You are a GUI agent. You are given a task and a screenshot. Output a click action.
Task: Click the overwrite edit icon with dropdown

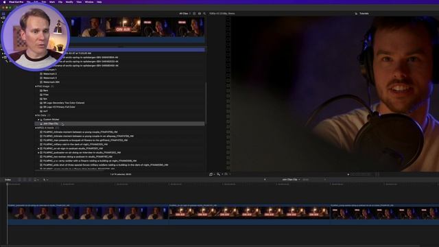[x=36, y=180]
